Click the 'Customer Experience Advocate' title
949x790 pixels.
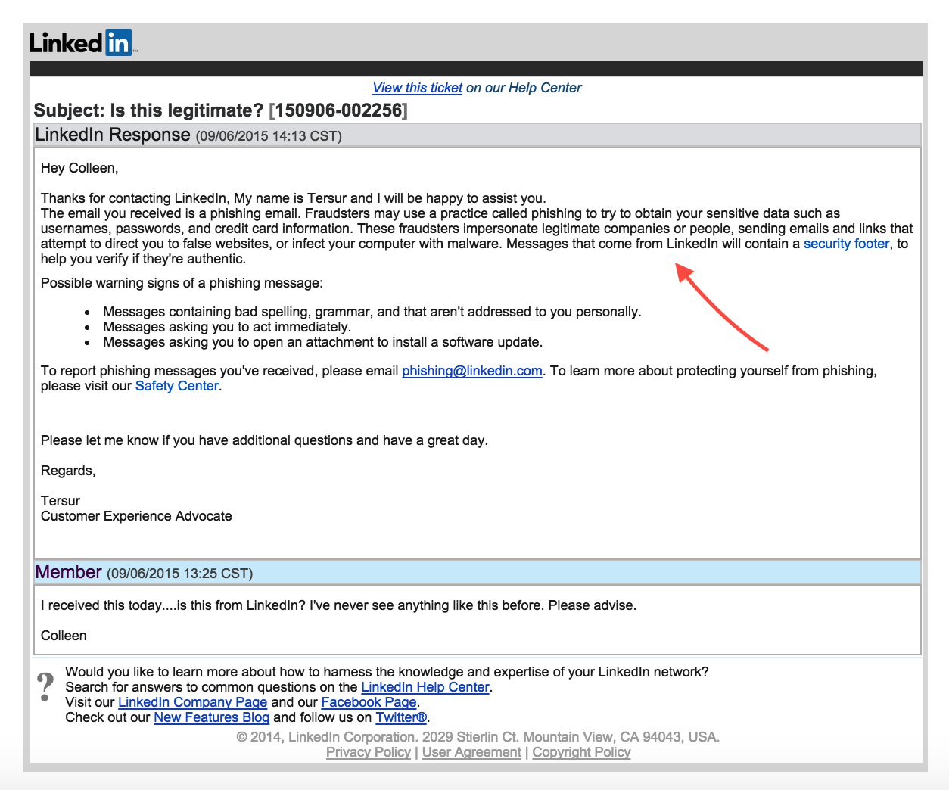(x=136, y=516)
